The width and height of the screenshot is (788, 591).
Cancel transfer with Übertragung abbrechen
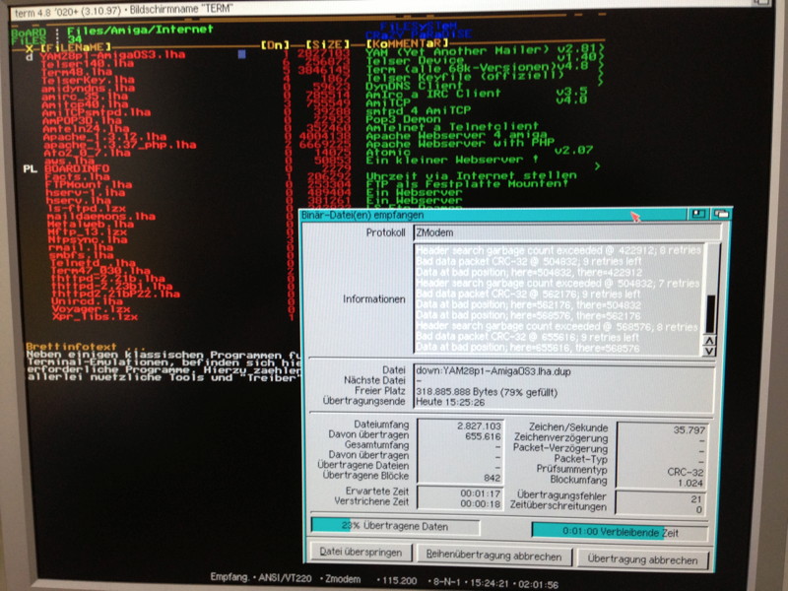click(x=645, y=558)
